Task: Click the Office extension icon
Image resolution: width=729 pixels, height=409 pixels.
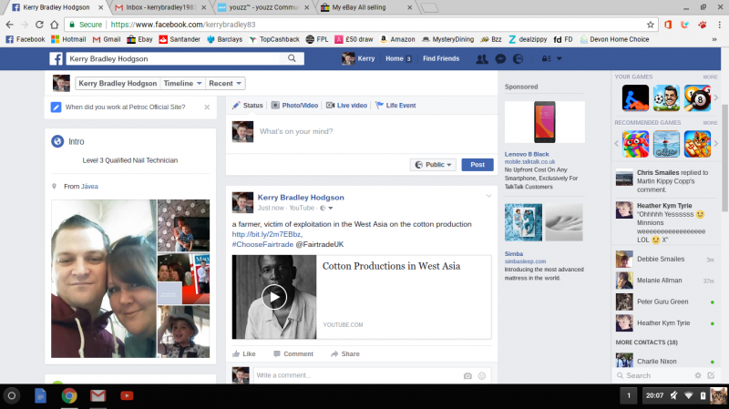Action: (668, 25)
